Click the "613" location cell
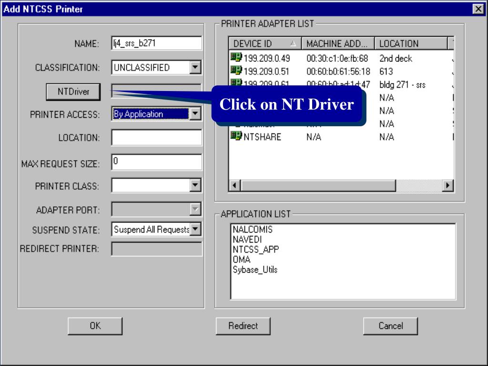The image size is (488, 366). coord(386,71)
